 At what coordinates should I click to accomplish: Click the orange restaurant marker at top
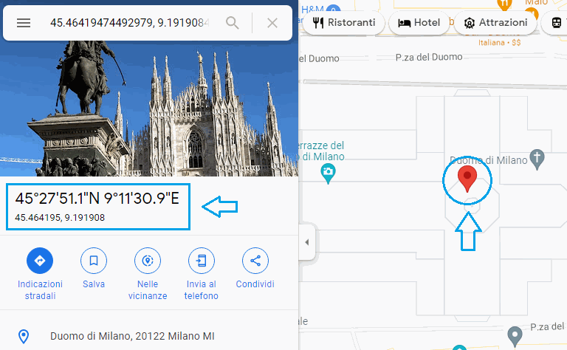point(504,4)
